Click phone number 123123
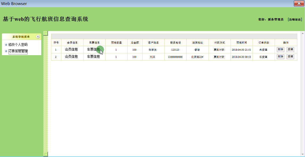305x157 pixels. (175, 50)
